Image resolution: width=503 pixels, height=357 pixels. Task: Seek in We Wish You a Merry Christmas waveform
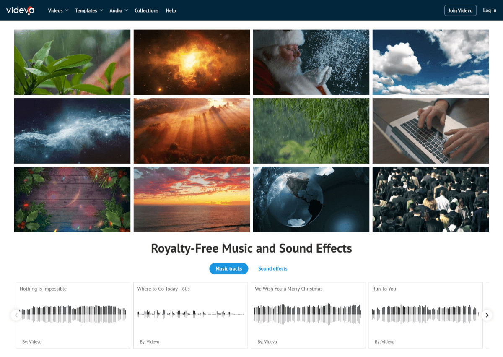[308, 314]
